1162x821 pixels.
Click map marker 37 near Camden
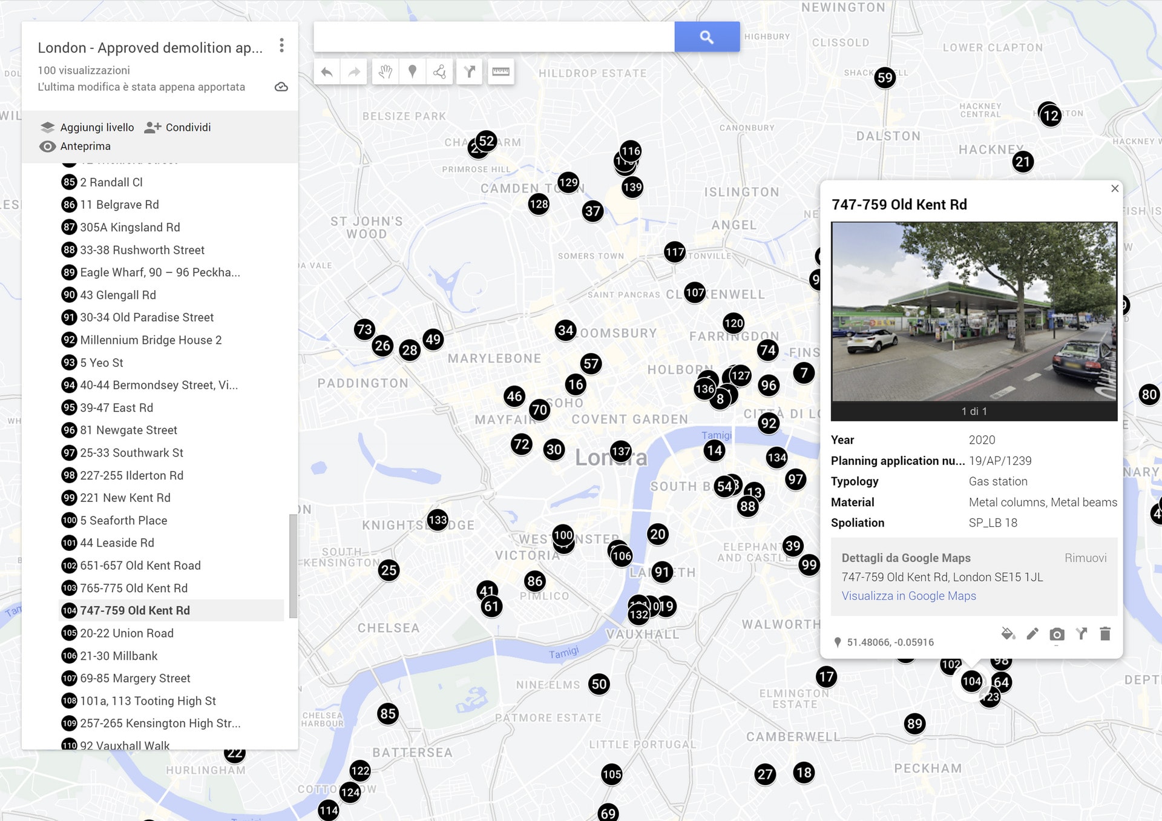[x=592, y=211]
